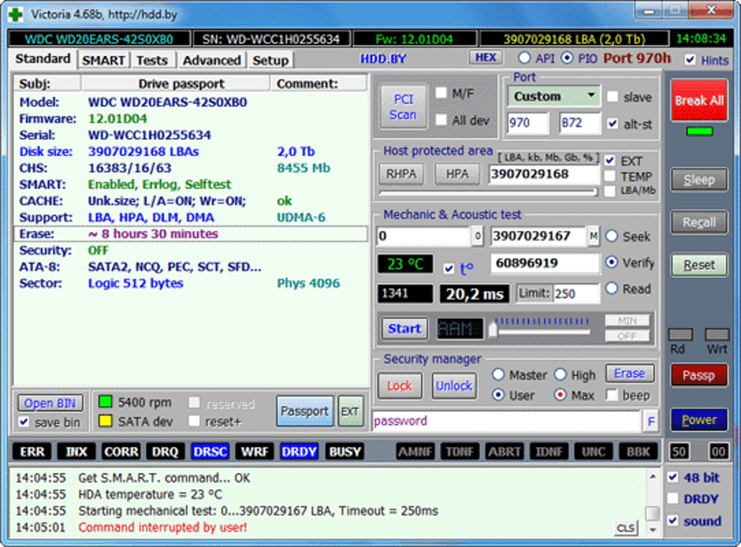Open the Advanced tab
The width and height of the screenshot is (741, 547).
[x=211, y=60]
